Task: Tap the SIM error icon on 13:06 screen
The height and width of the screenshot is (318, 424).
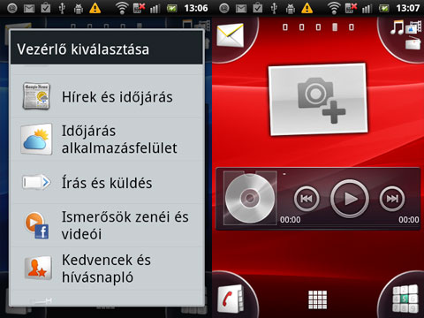Action: pos(139,8)
